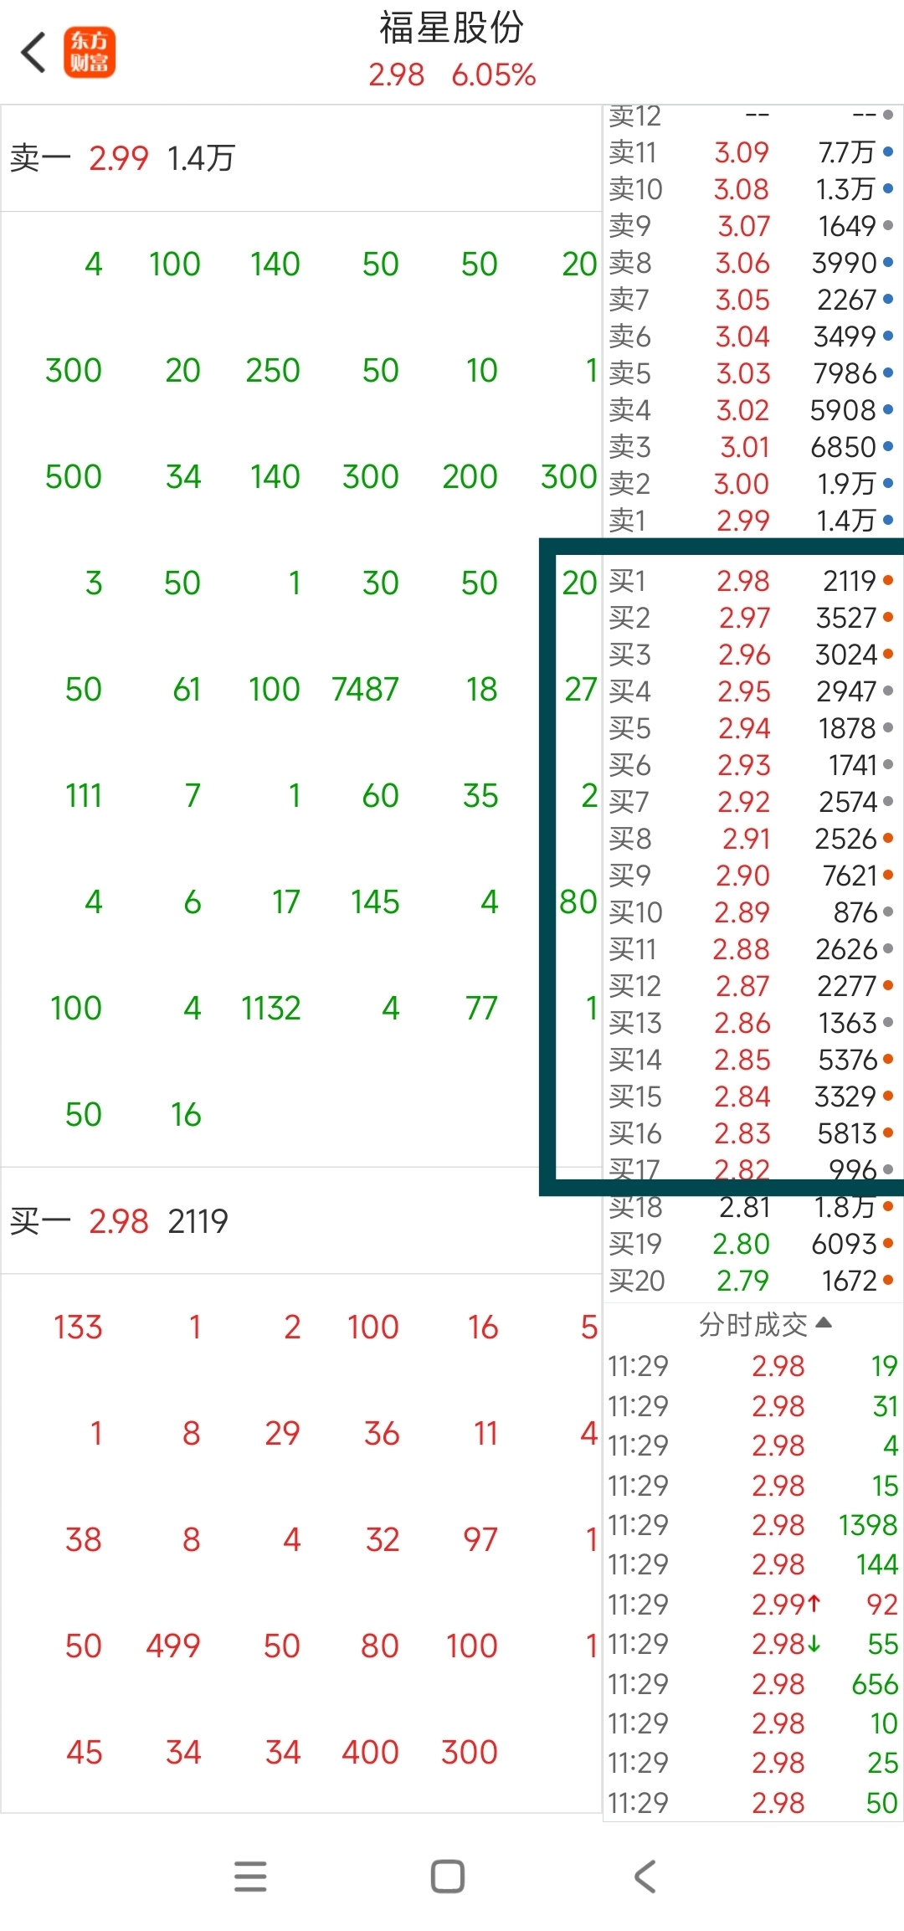
Task: Tap the Android recent apps menu icon
Action: [250, 1877]
